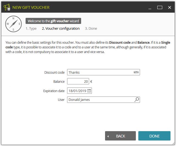Open the expiration date calendar picker

(89, 91)
